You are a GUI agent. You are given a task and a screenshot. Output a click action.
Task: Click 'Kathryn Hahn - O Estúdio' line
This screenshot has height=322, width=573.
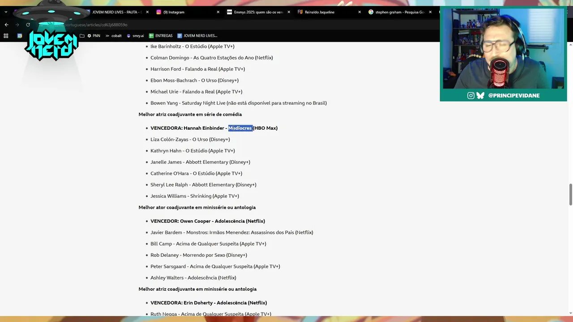tap(192, 151)
